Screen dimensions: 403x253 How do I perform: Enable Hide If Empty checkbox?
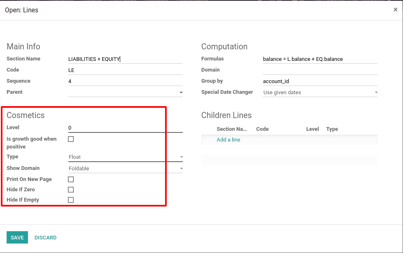tap(71, 200)
